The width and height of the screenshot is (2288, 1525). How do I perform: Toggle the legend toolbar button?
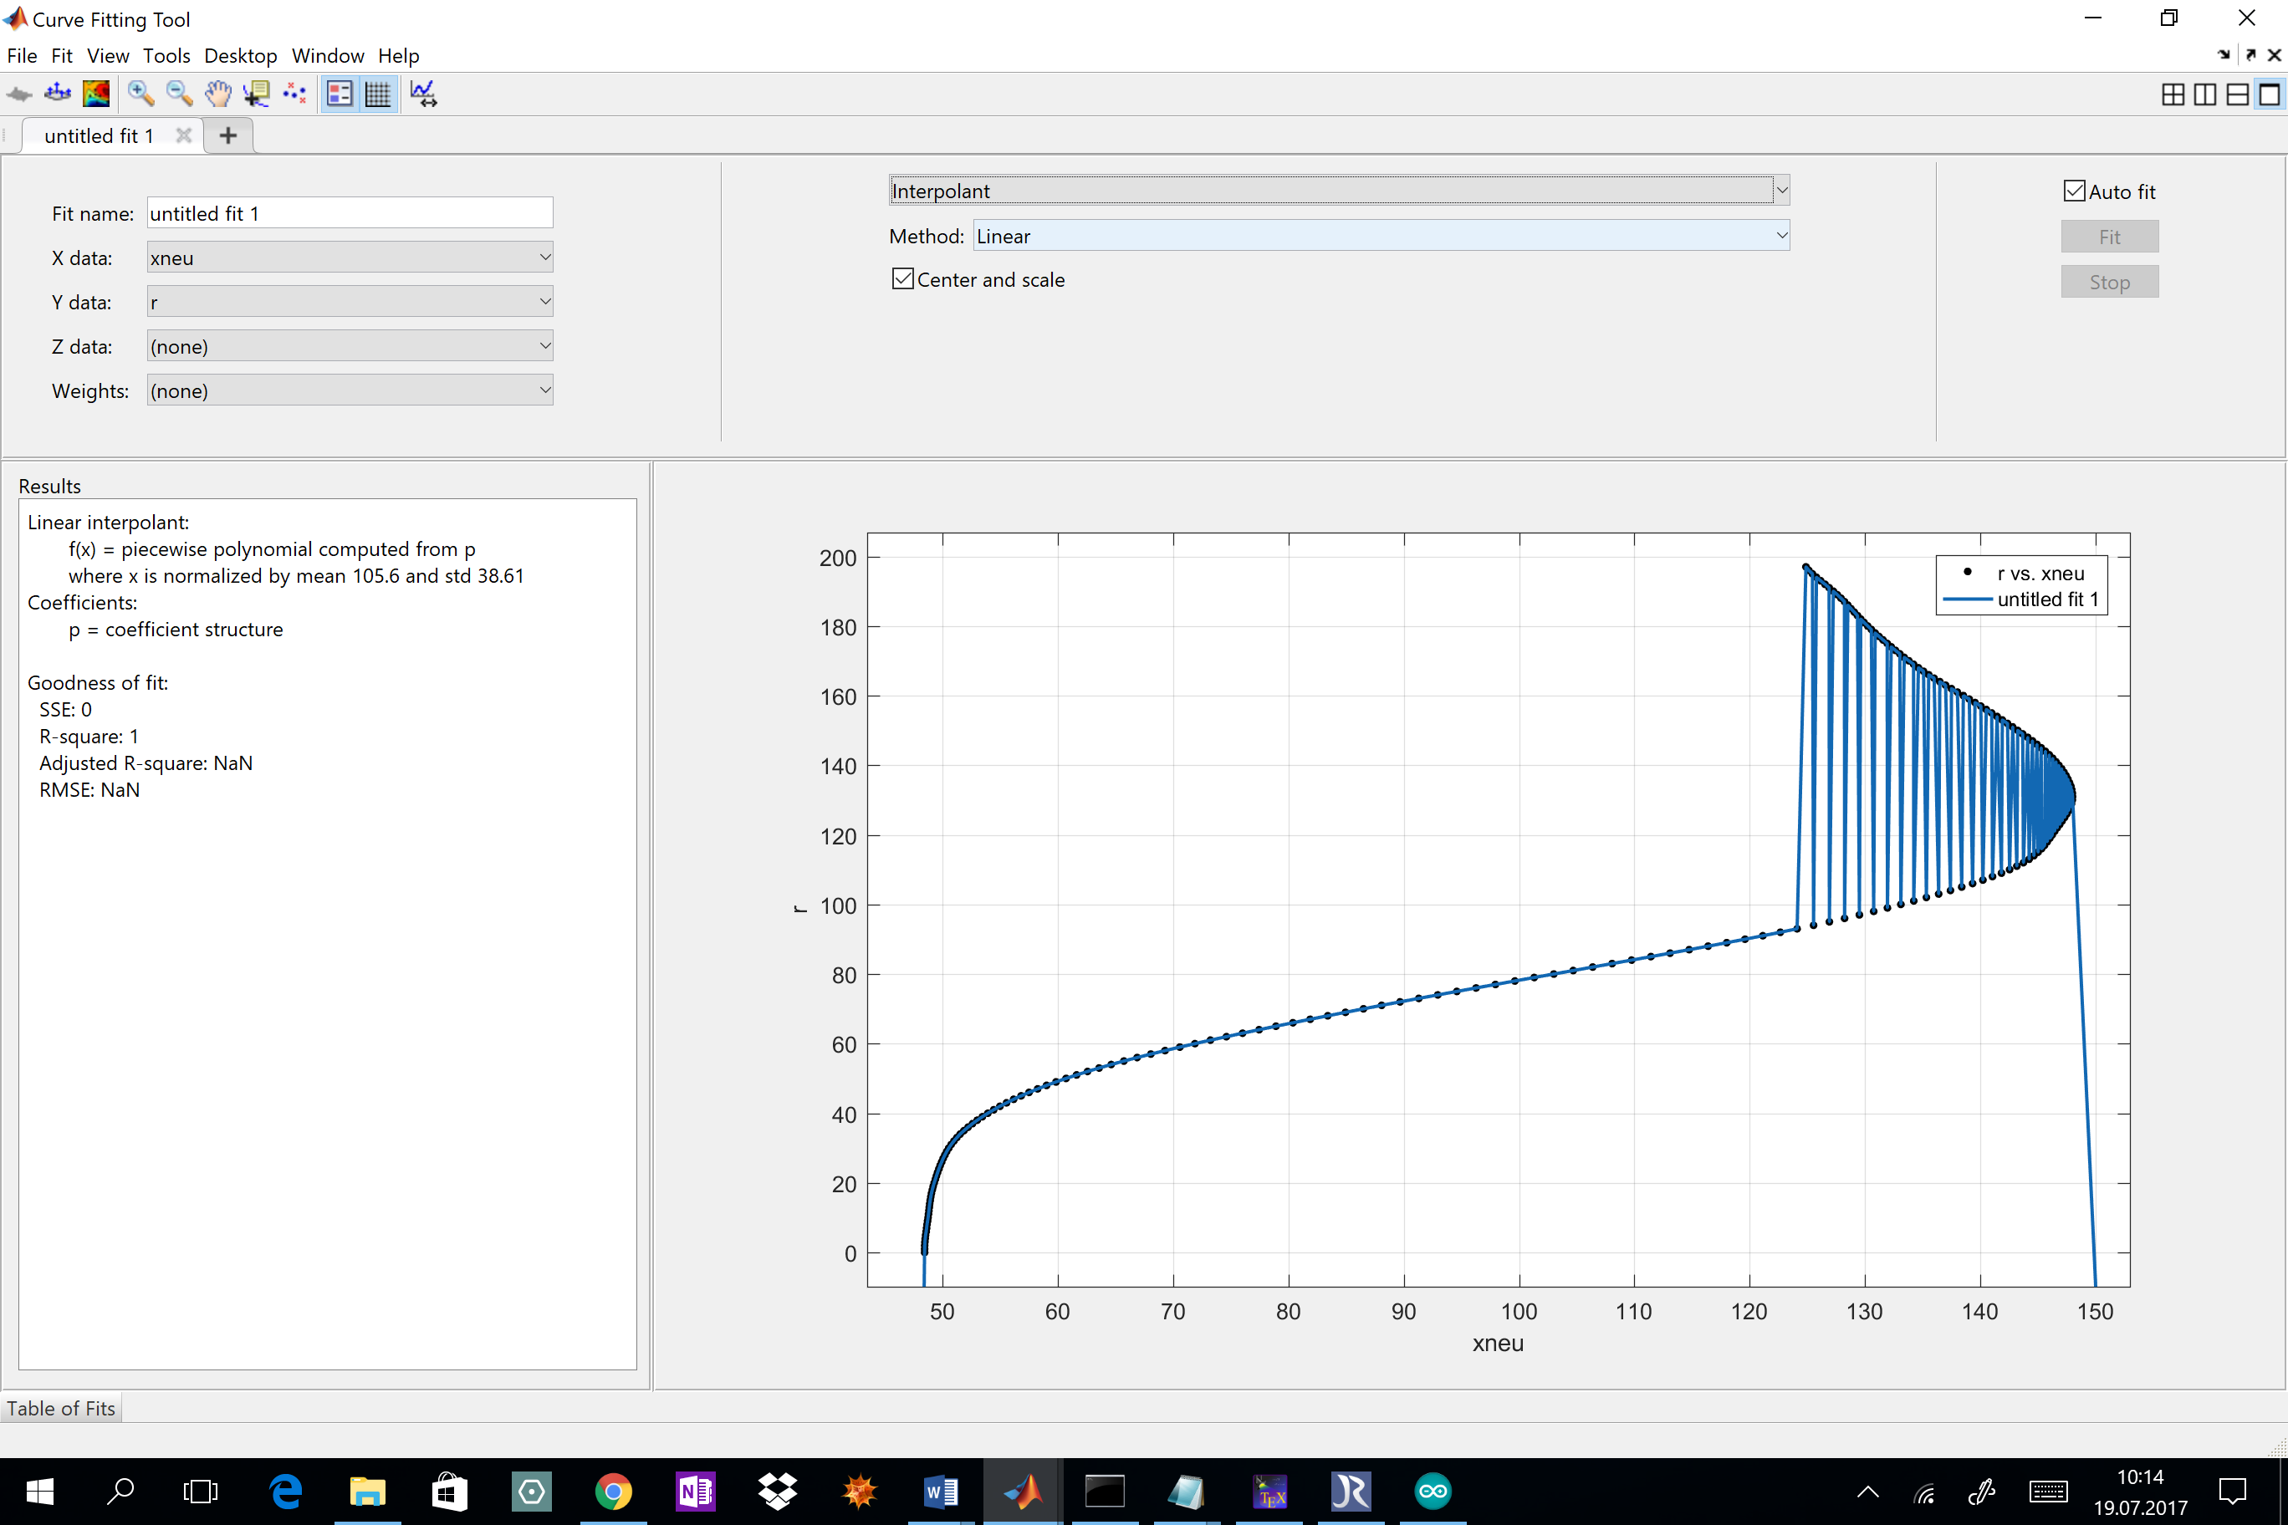coord(340,94)
